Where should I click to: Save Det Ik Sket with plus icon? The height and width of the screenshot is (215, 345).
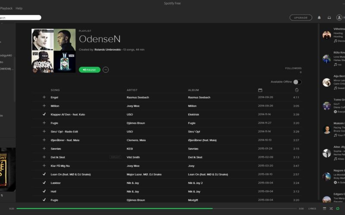point(44,157)
